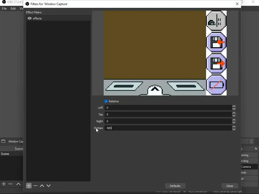The width and height of the screenshot is (259, 194).
Task: Add a new effect filter
Action: tap(29, 186)
